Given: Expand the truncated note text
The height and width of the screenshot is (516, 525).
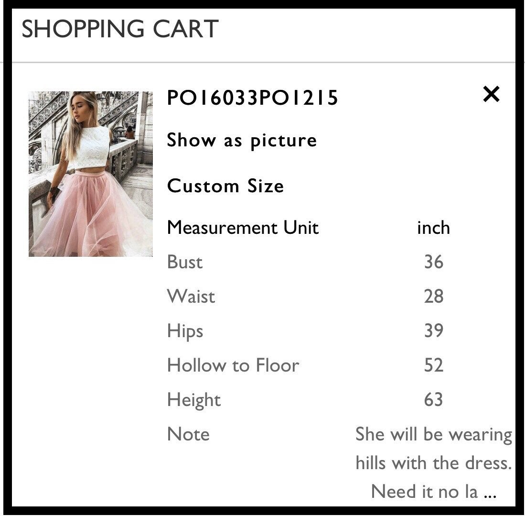Looking at the screenshot, I should click(x=434, y=463).
